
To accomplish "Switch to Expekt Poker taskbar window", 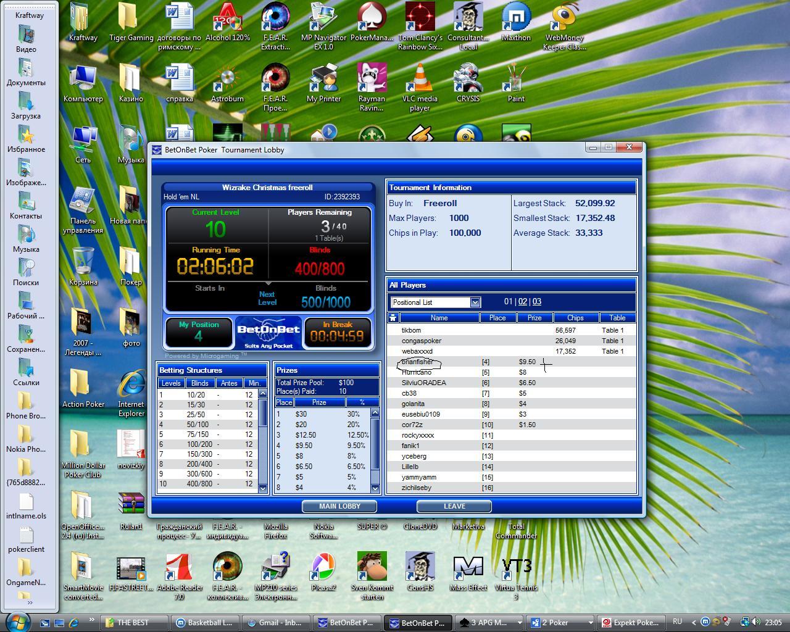I will coord(632,622).
